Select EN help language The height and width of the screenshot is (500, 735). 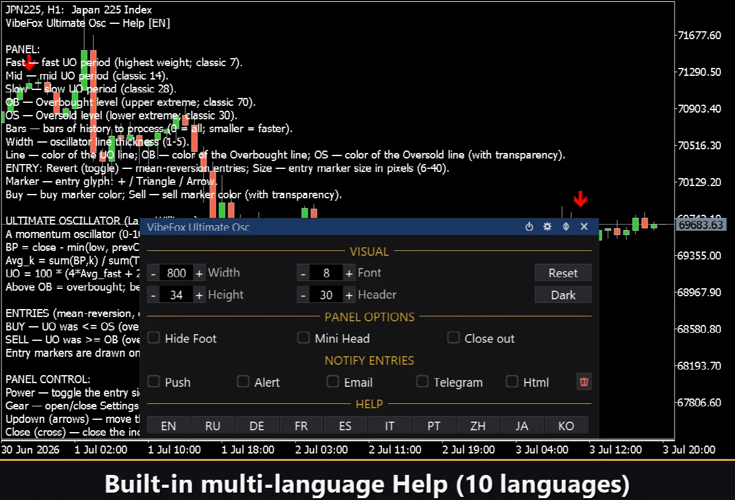168,425
